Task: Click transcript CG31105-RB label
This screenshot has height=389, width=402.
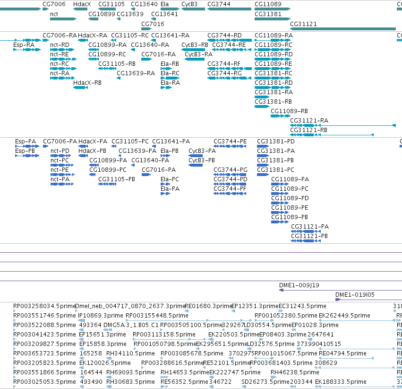Action: [x=117, y=64]
